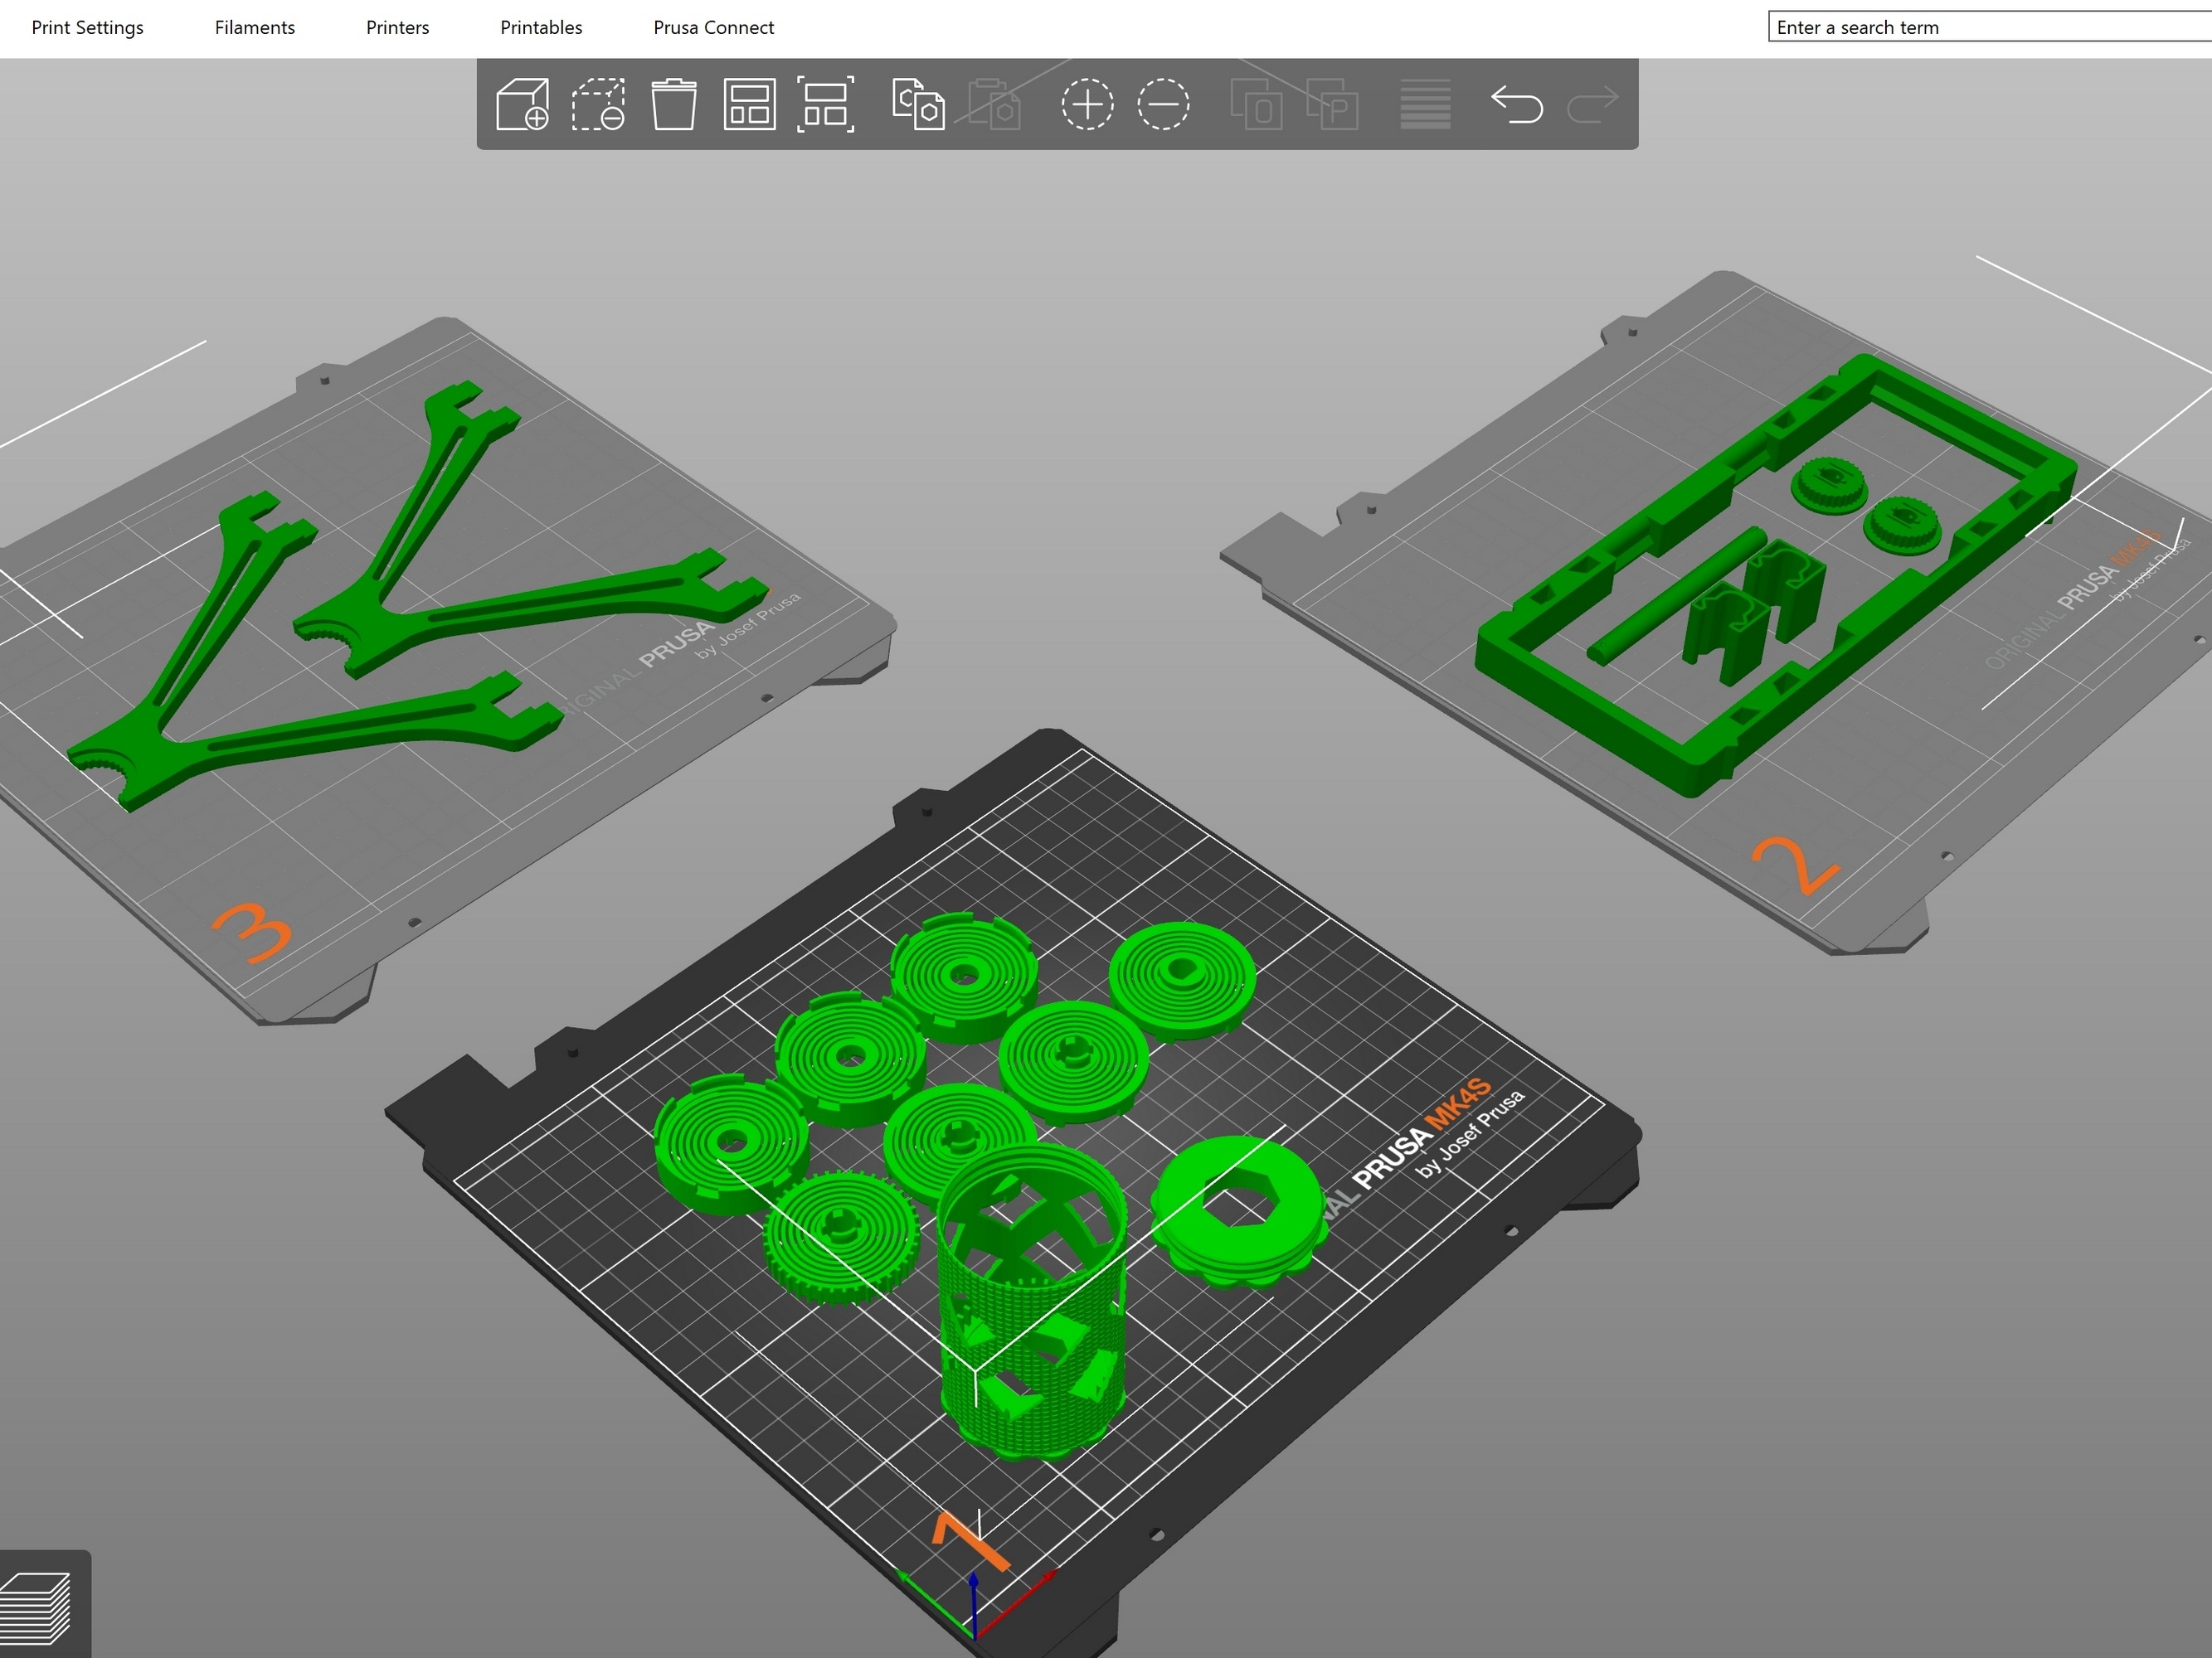Undo the last action with the arrow icon
Viewport: 2212px width, 1658px height.
coord(1517,104)
